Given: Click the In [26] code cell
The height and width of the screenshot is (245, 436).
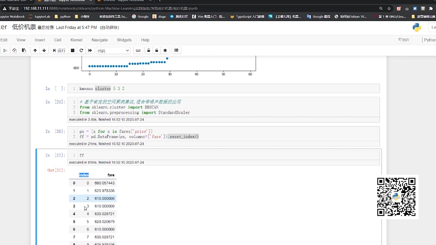Looking at the screenshot, I should pyautogui.click(x=223, y=134).
